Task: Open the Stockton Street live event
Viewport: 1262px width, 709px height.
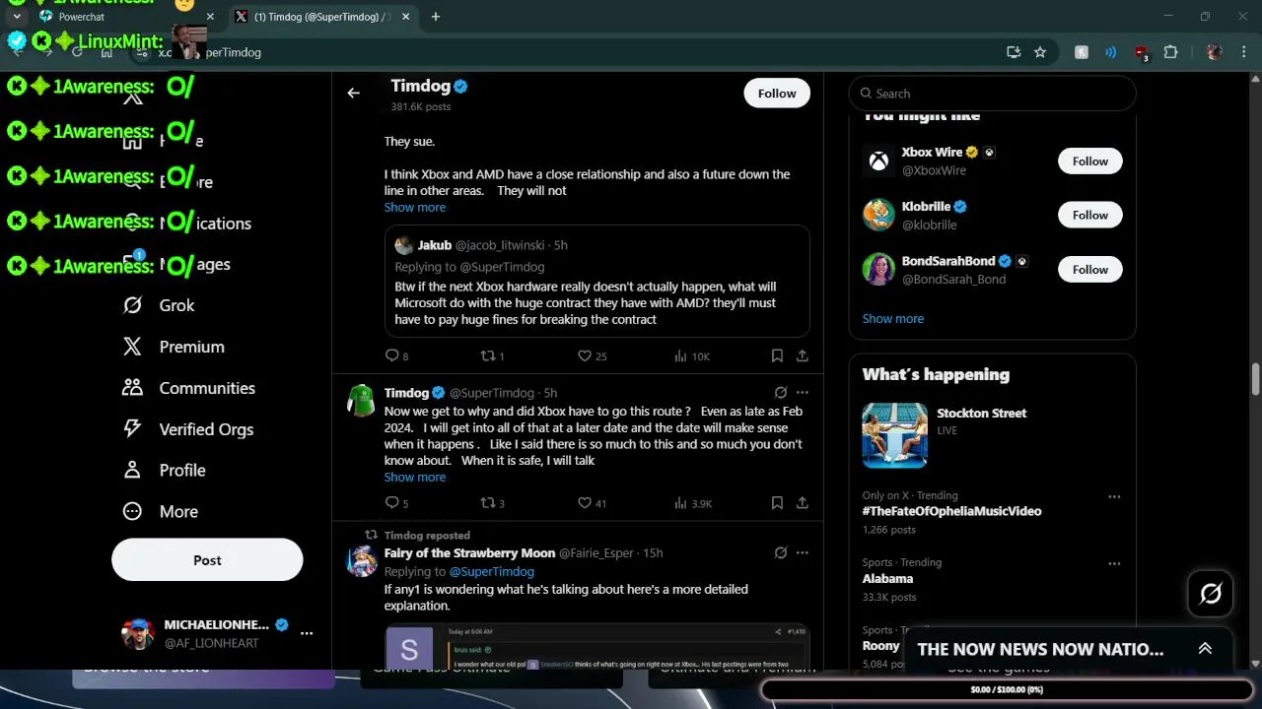Action: pyautogui.click(x=992, y=434)
